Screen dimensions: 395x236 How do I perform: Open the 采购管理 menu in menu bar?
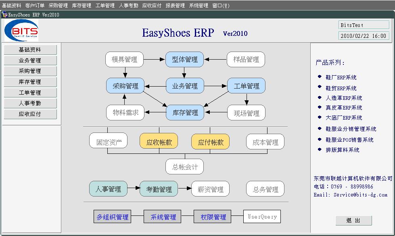(x=58, y=5)
